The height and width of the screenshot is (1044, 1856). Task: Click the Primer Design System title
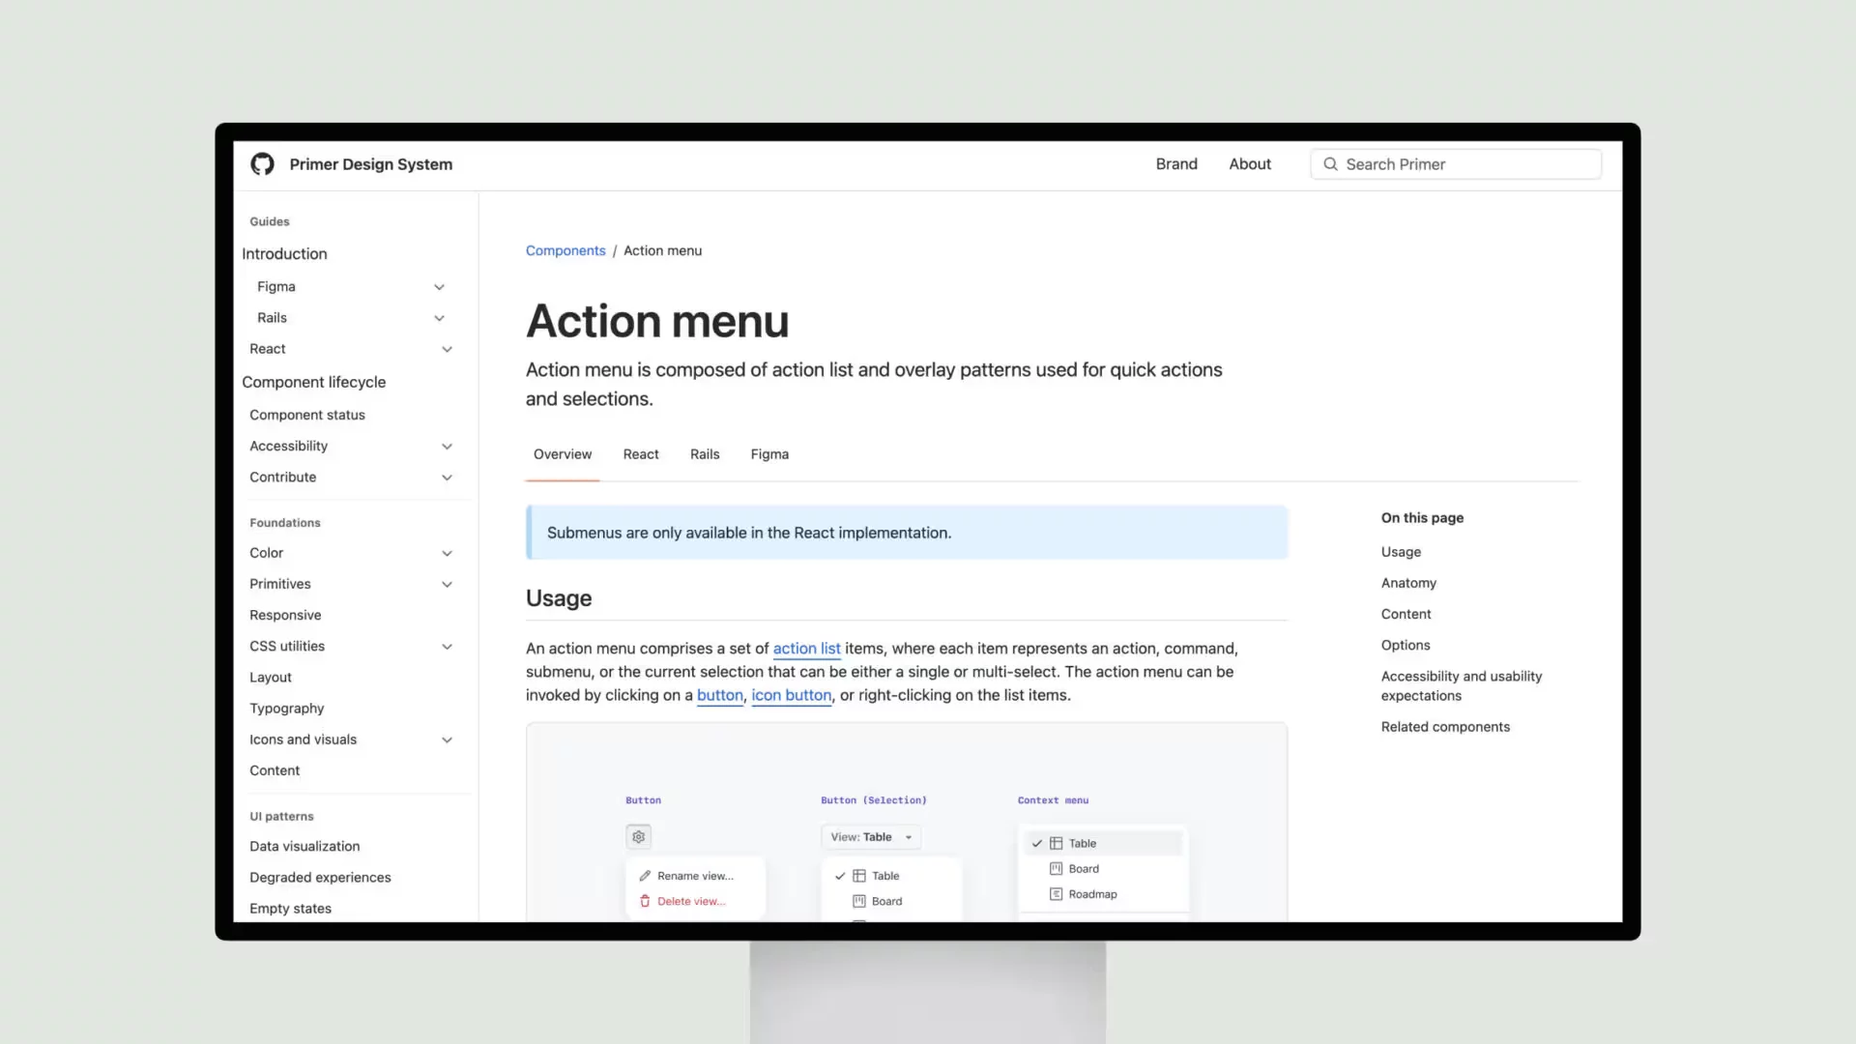[x=371, y=164]
